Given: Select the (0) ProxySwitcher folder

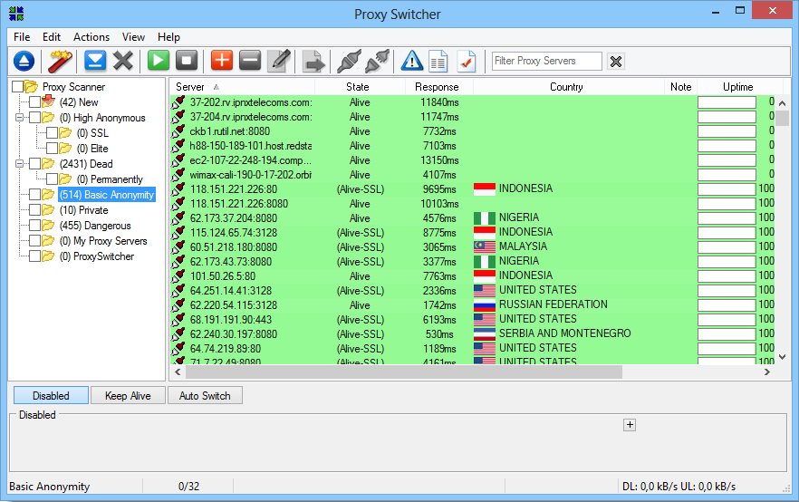Looking at the screenshot, I should (x=97, y=256).
